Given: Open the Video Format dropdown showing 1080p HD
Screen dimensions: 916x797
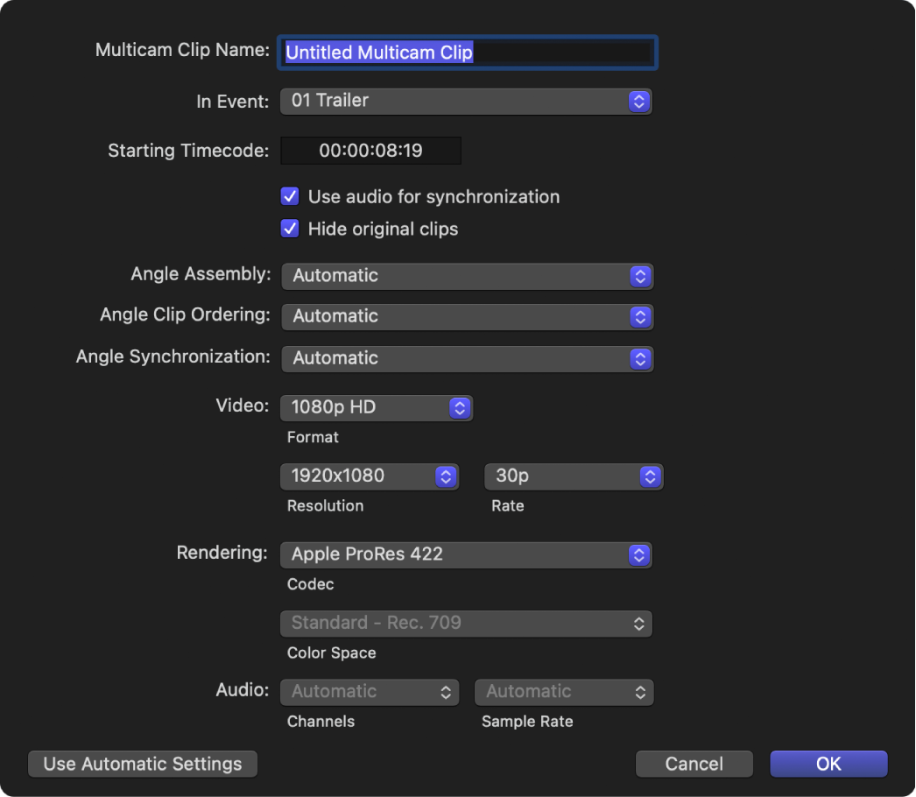Looking at the screenshot, I should [377, 407].
